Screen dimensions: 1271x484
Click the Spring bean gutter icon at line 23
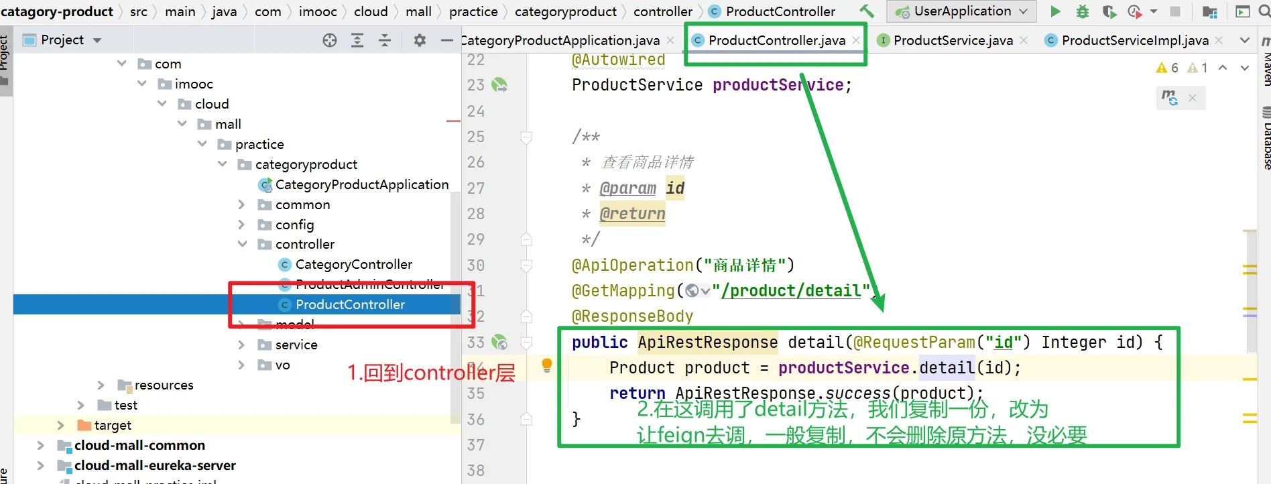499,85
